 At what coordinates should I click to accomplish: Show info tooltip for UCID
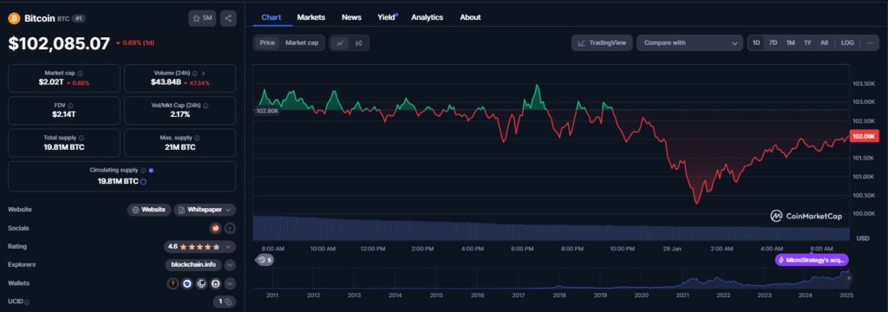coord(27,302)
